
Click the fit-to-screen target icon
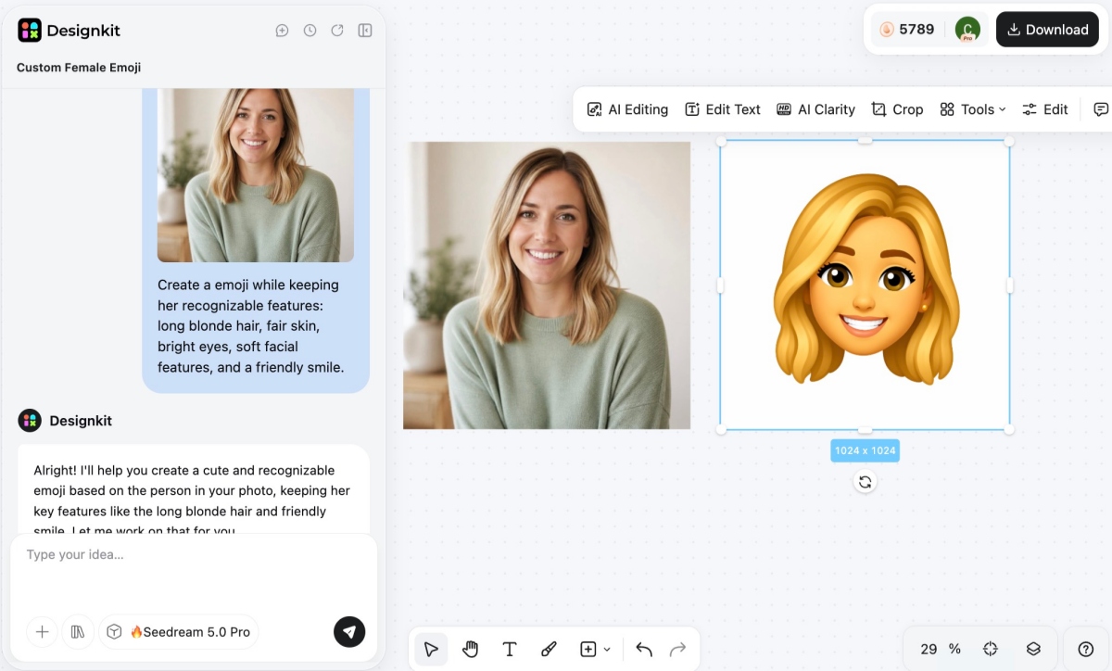click(x=991, y=649)
